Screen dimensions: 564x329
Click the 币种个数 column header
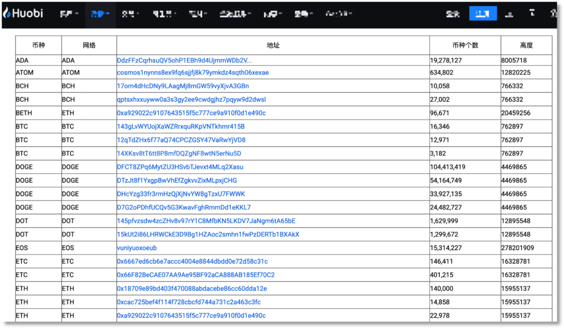pos(465,45)
